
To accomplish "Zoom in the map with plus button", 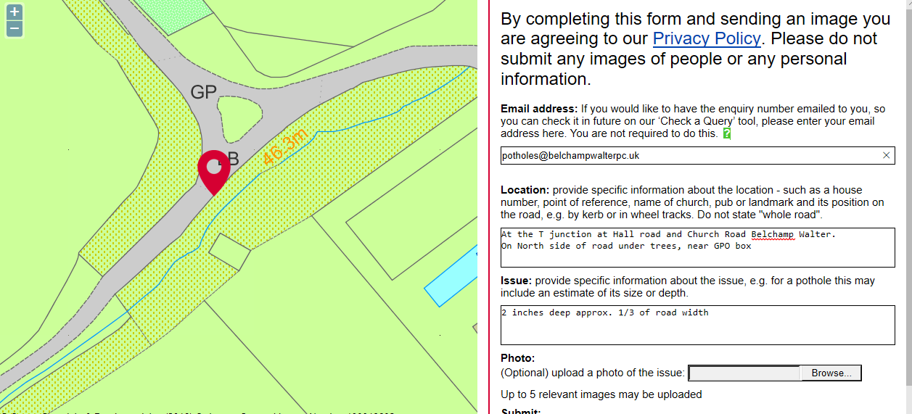I will point(15,12).
